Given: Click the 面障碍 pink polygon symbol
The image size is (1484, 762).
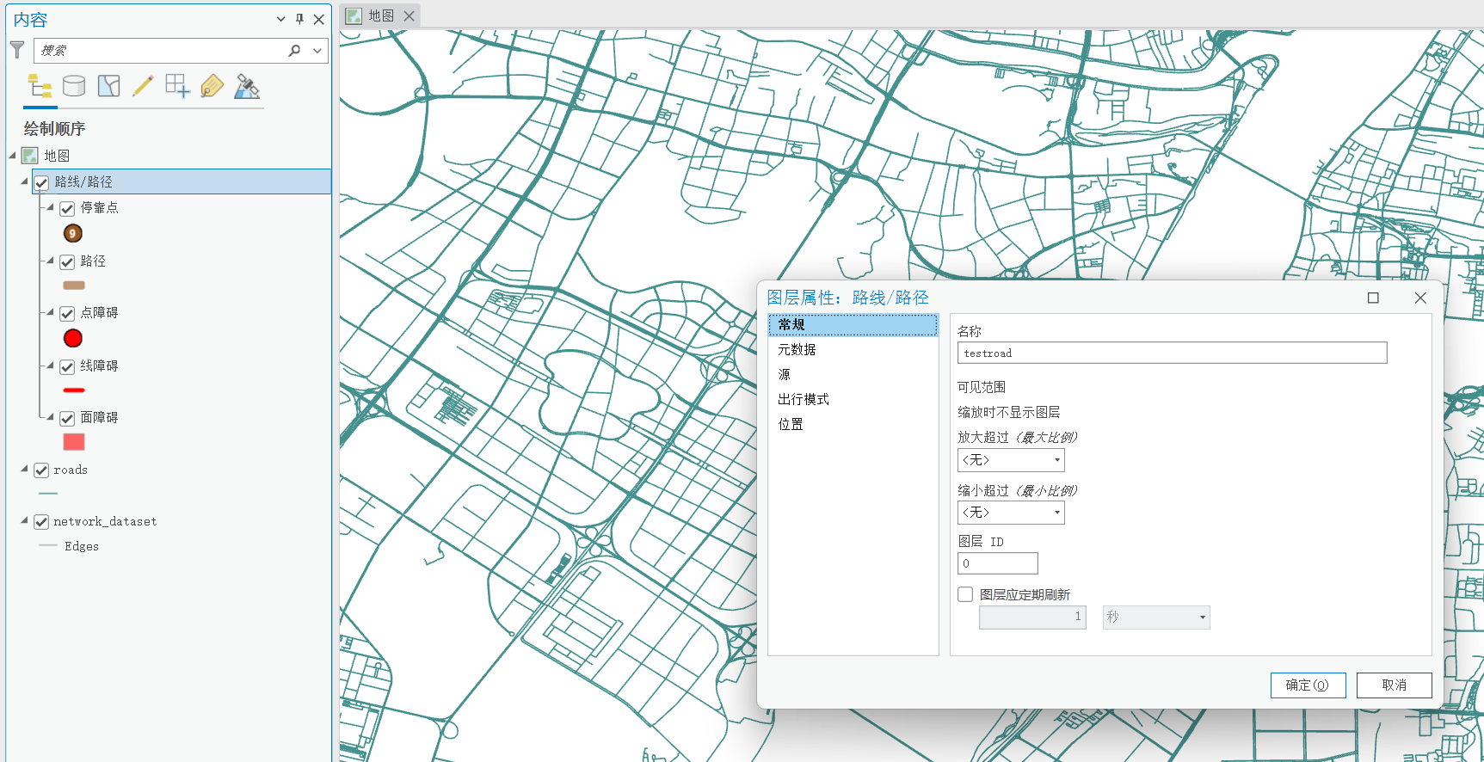Looking at the screenshot, I should click(74, 442).
